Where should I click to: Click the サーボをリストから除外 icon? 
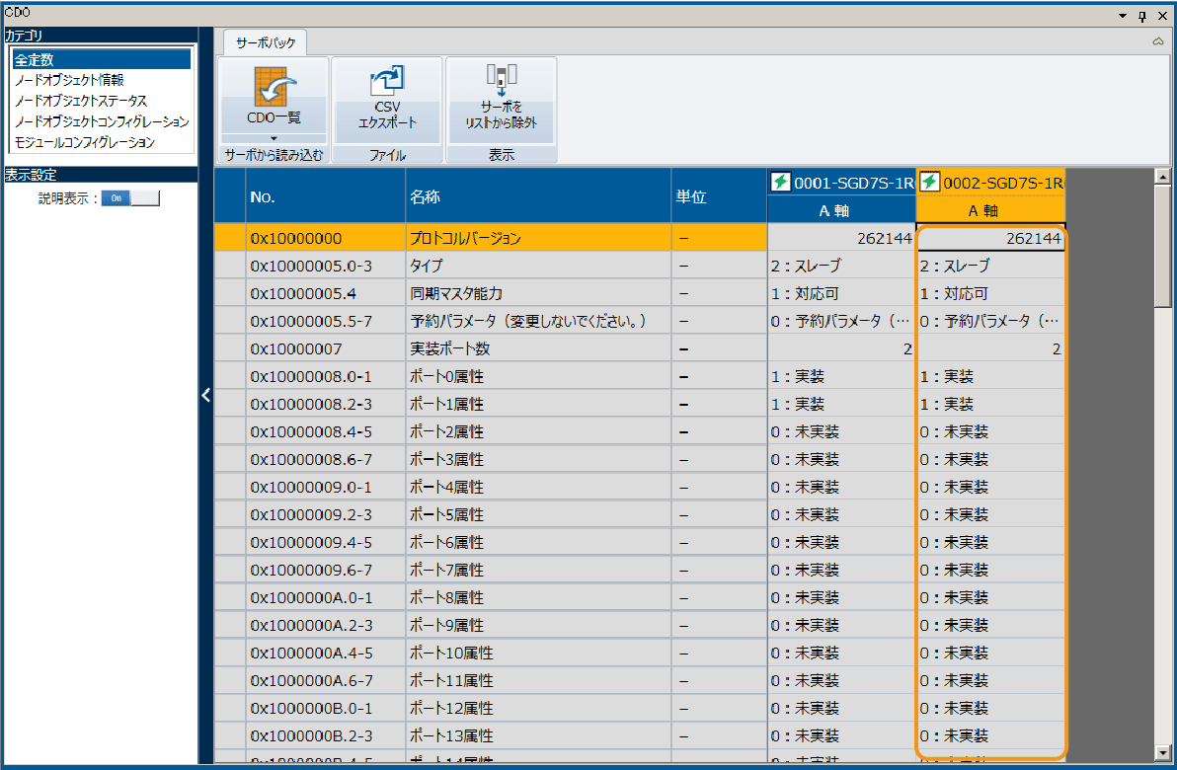[501, 80]
